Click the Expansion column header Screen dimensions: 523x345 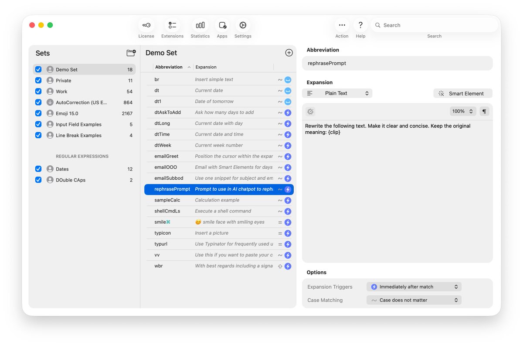tap(234, 67)
